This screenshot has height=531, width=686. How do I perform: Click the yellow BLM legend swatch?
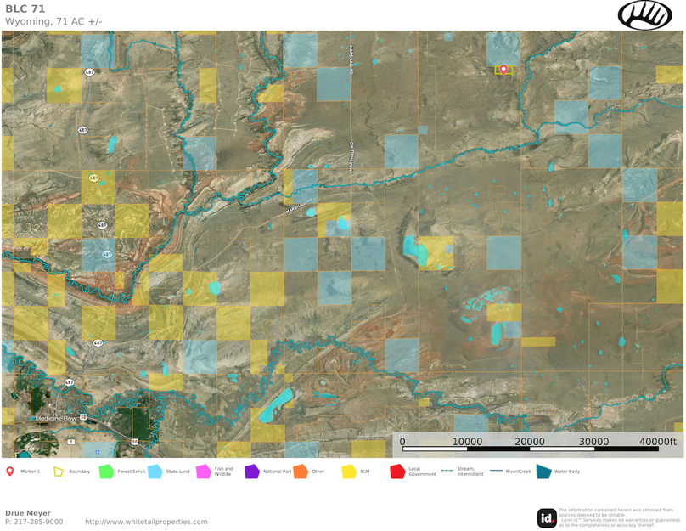[348, 471]
